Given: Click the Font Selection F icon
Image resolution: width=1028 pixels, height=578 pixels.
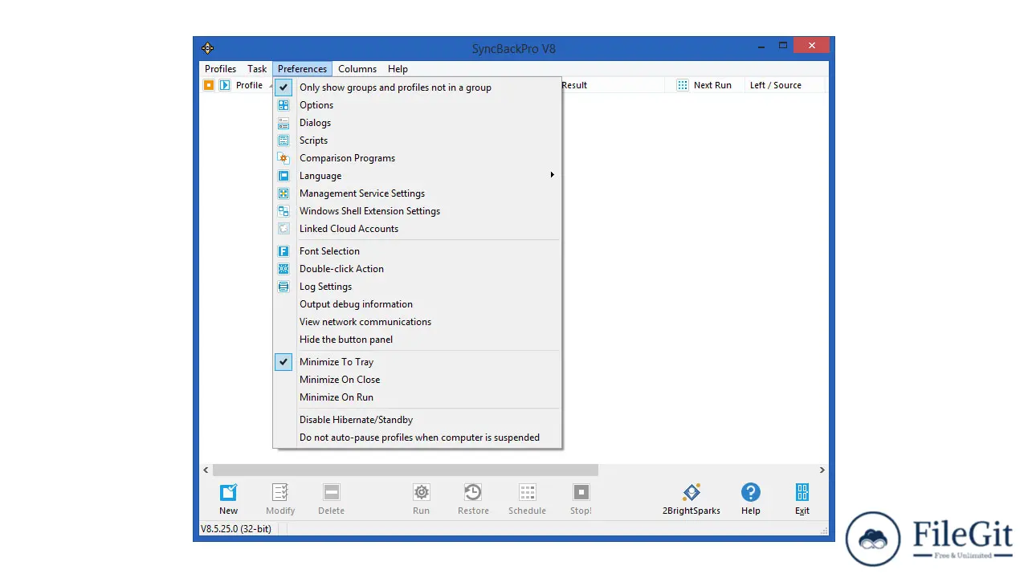Looking at the screenshot, I should (284, 251).
